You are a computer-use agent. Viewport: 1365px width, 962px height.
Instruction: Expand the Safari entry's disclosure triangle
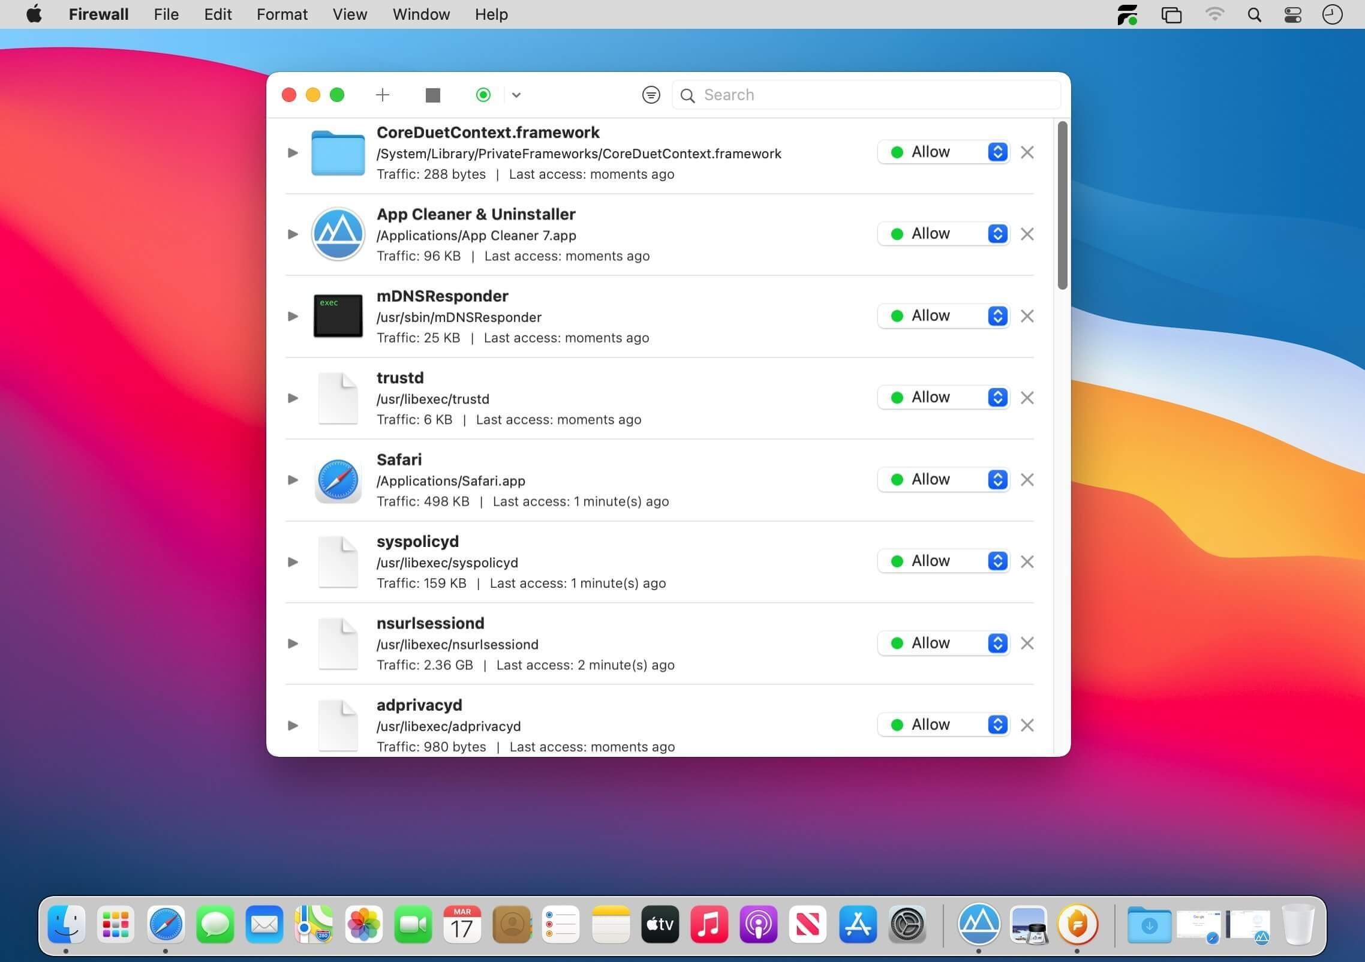[x=293, y=480]
